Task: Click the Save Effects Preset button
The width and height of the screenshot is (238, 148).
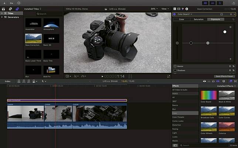Action: pyautogui.click(x=224, y=76)
